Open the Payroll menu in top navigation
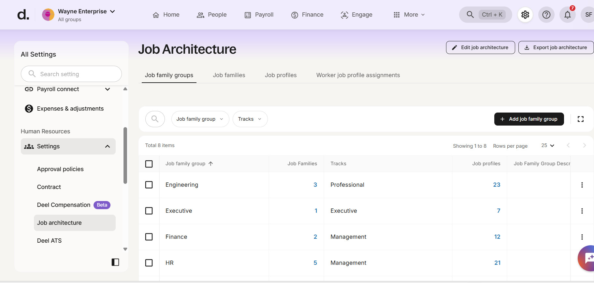Image resolution: width=594 pixels, height=283 pixels. tap(259, 15)
